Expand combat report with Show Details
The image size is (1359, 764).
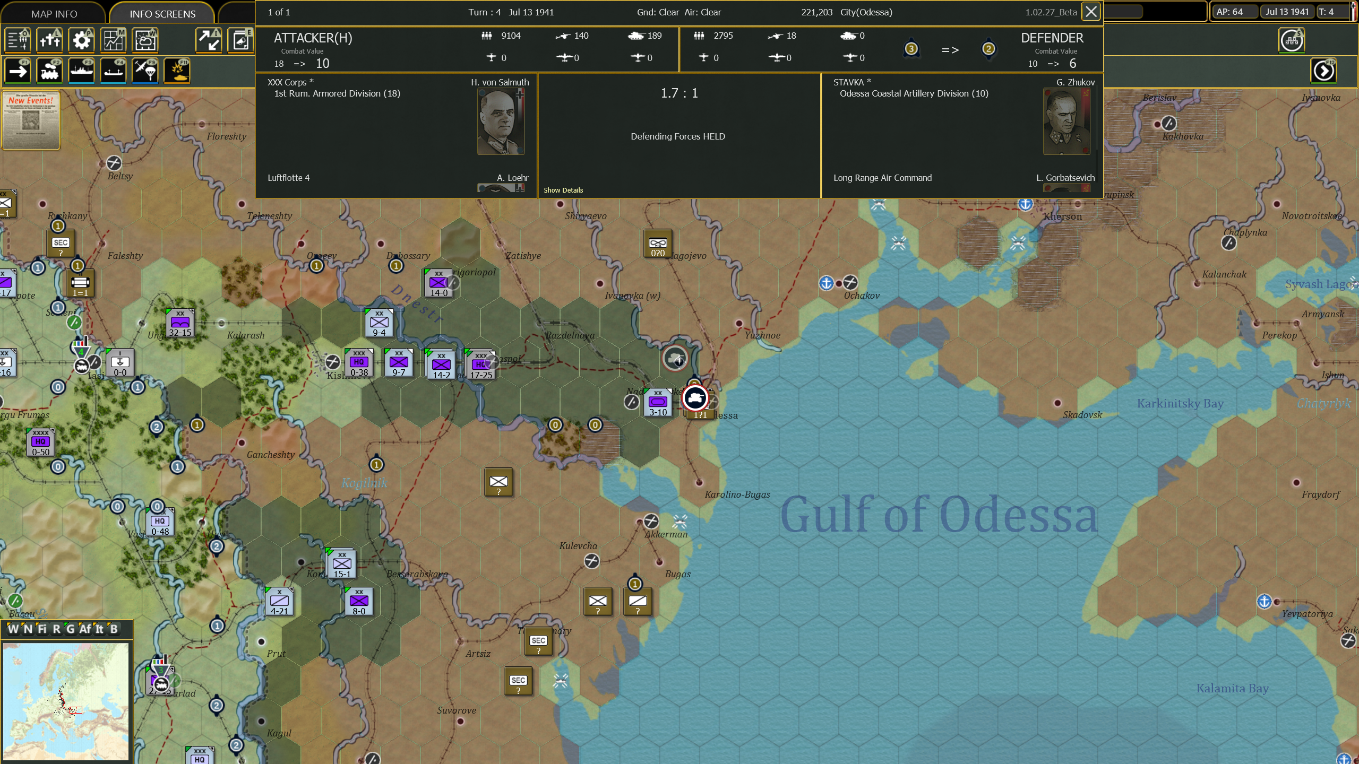pyautogui.click(x=563, y=190)
